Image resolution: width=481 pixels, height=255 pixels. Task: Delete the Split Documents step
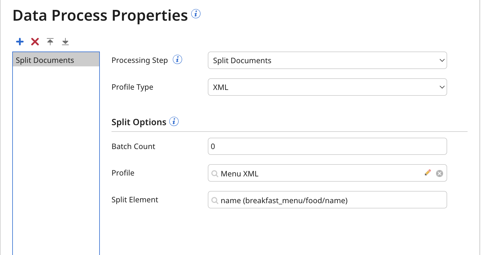tap(35, 41)
